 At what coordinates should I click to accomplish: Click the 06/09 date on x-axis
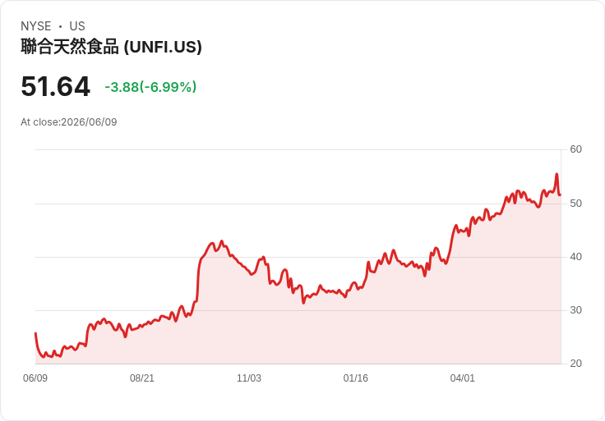tap(35, 378)
